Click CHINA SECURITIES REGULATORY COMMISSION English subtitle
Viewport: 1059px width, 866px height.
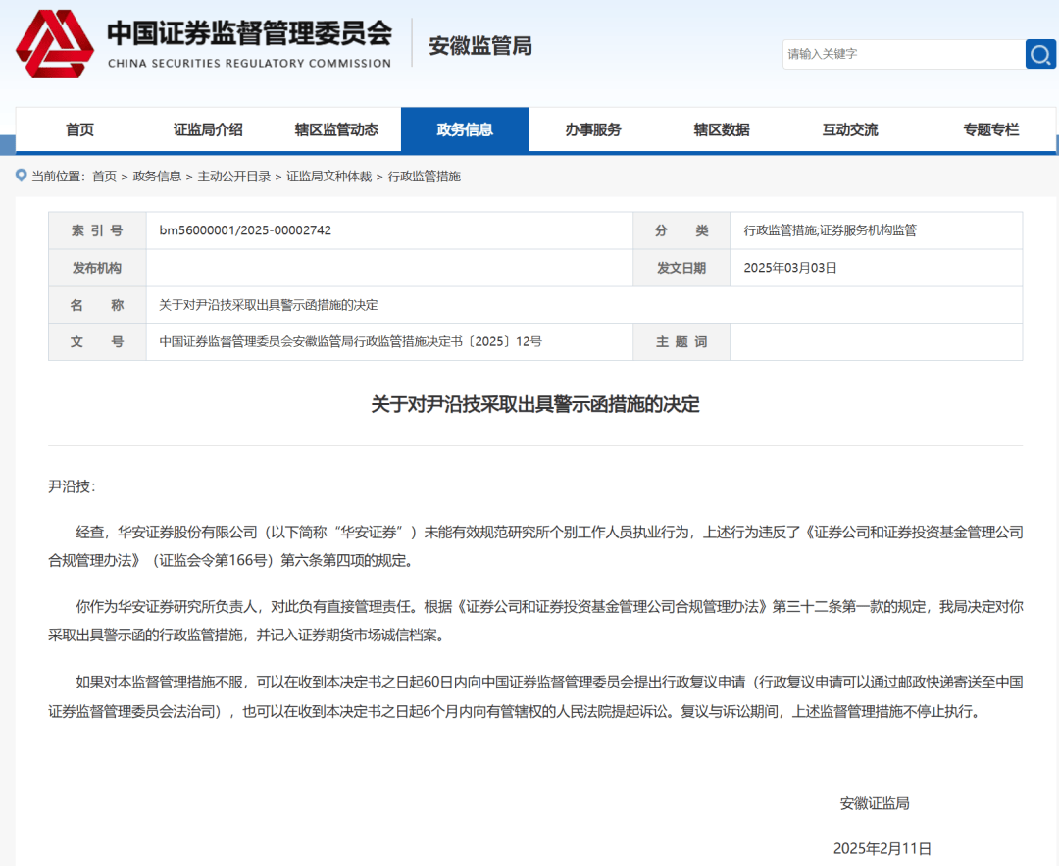249,63
